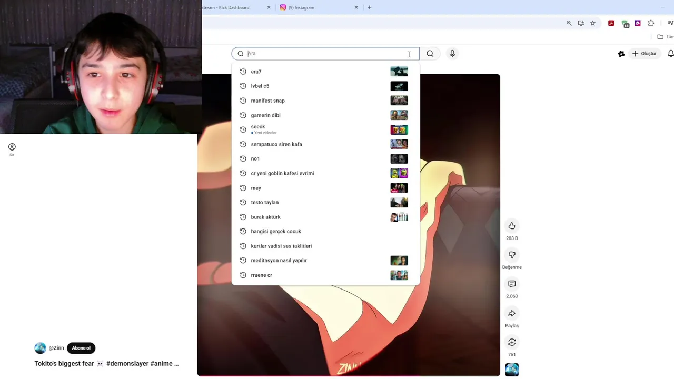Open comments of the Short

(512, 284)
